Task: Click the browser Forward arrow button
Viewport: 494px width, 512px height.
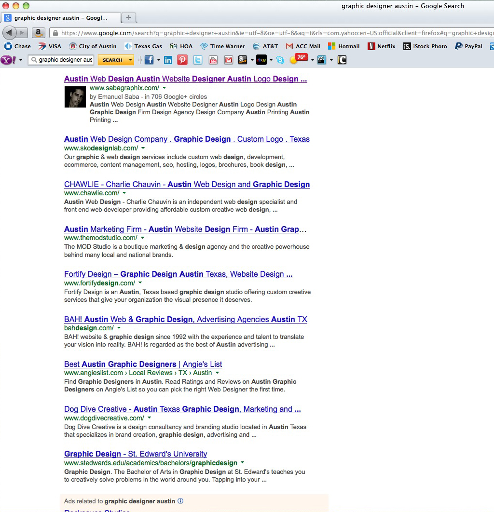Action: [22, 33]
